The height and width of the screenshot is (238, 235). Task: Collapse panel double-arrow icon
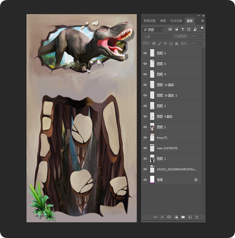199,16
